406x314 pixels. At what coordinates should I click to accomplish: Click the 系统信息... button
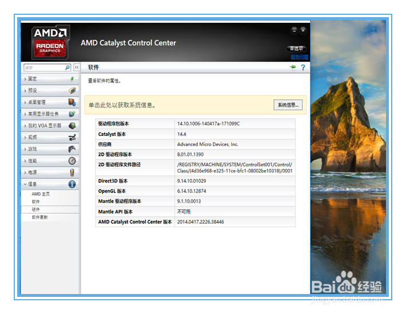[x=288, y=105]
